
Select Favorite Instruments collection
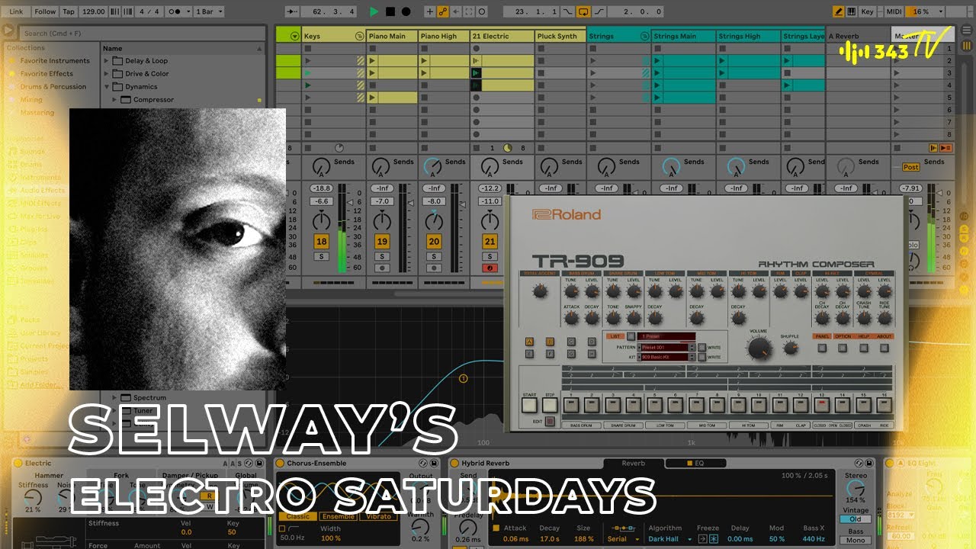point(54,61)
